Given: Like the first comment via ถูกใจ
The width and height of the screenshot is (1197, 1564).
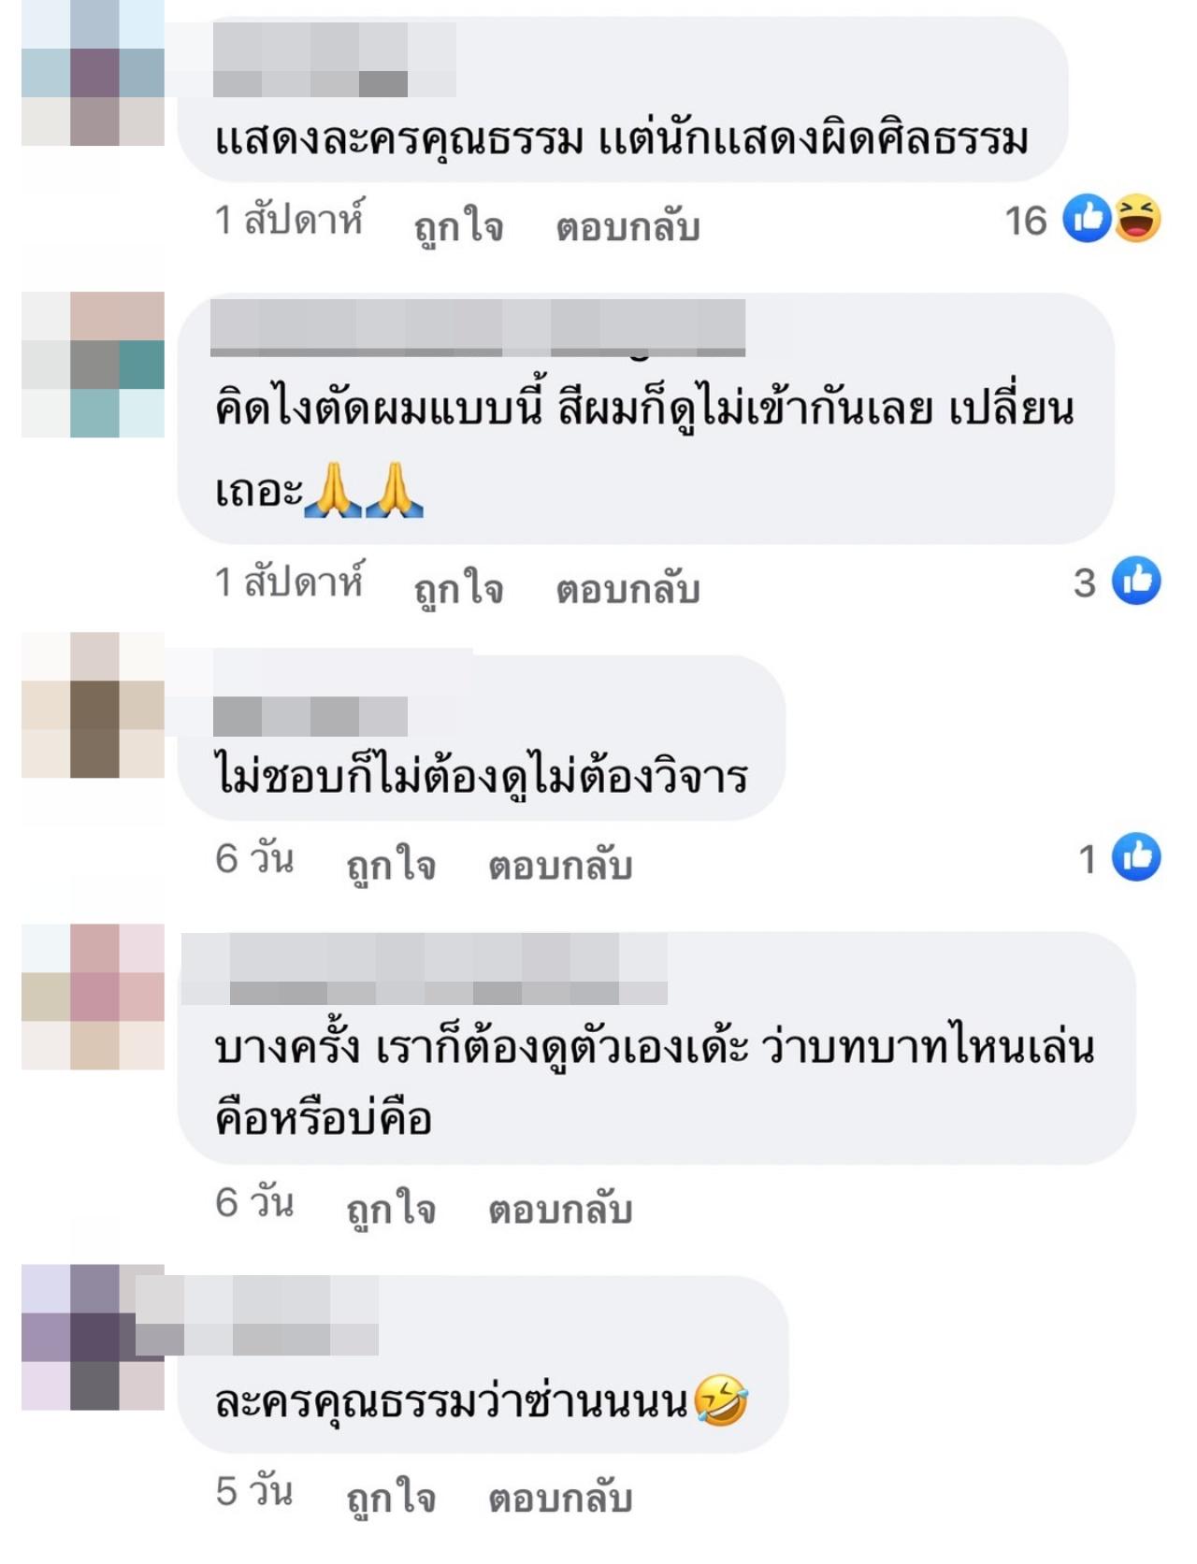Looking at the screenshot, I should 458,226.
